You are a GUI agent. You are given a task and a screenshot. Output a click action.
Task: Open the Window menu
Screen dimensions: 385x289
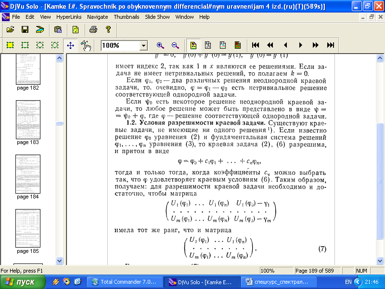(x=184, y=17)
